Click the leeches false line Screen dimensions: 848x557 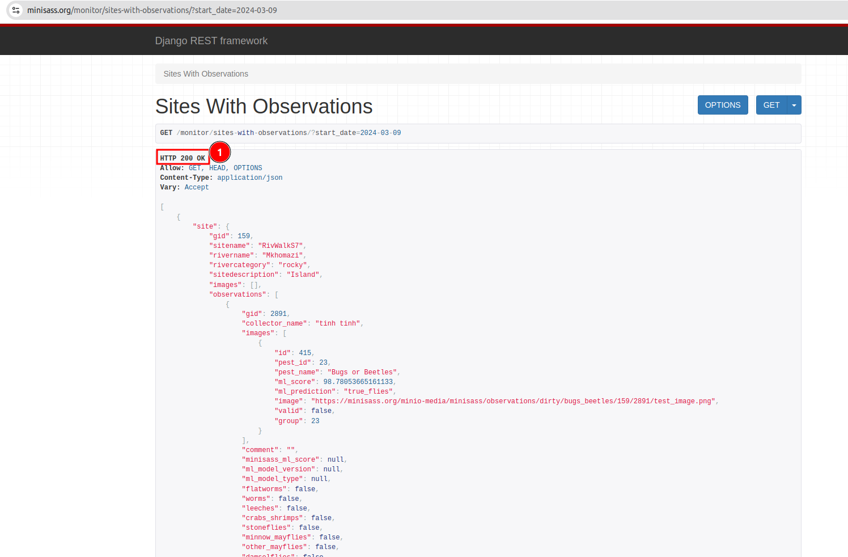pyautogui.click(x=276, y=508)
